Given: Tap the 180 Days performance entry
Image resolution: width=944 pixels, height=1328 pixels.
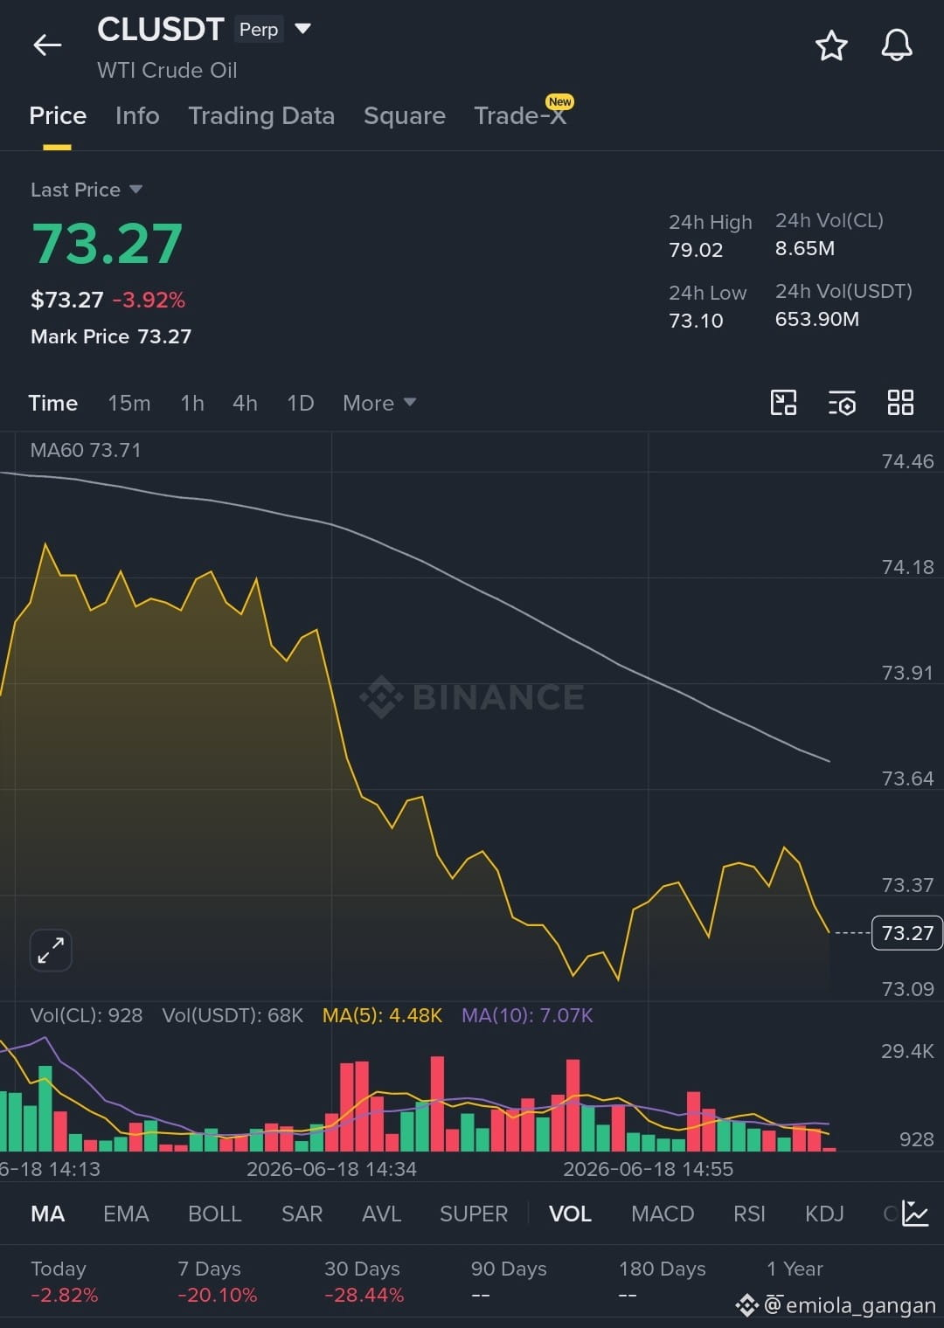Looking at the screenshot, I should pyautogui.click(x=662, y=1282).
